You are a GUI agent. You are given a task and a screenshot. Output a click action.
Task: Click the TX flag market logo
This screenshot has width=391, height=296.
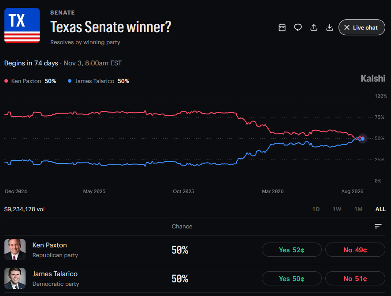click(22, 26)
